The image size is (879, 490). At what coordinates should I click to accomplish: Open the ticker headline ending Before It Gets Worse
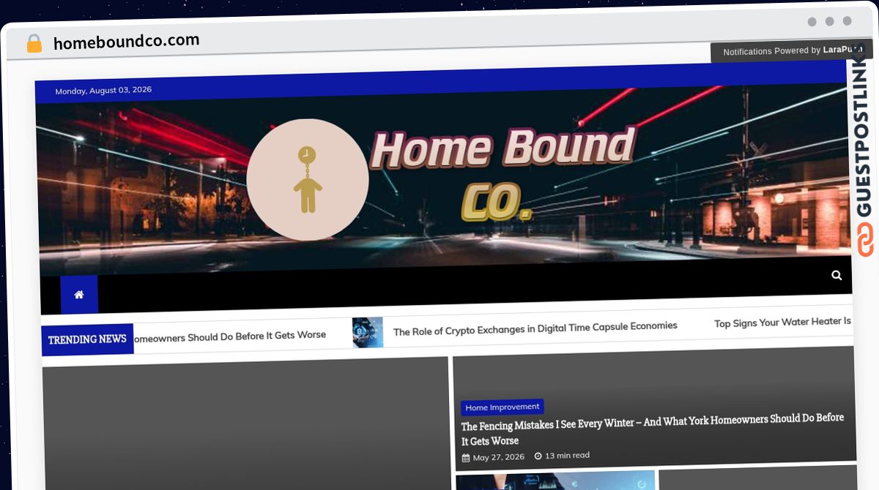pos(230,336)
